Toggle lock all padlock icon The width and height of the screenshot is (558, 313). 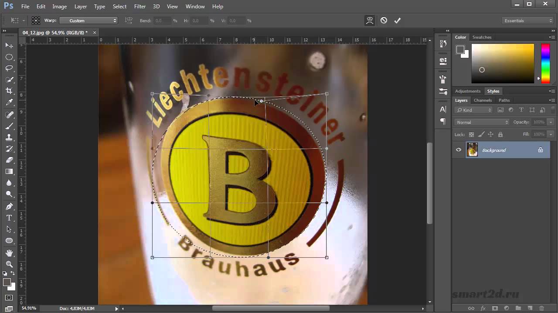(500, 134)
